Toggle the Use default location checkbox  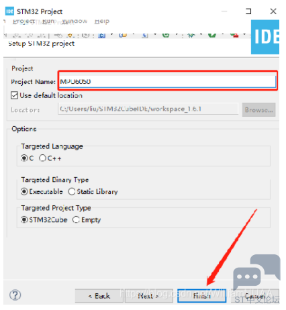[15, 95]
